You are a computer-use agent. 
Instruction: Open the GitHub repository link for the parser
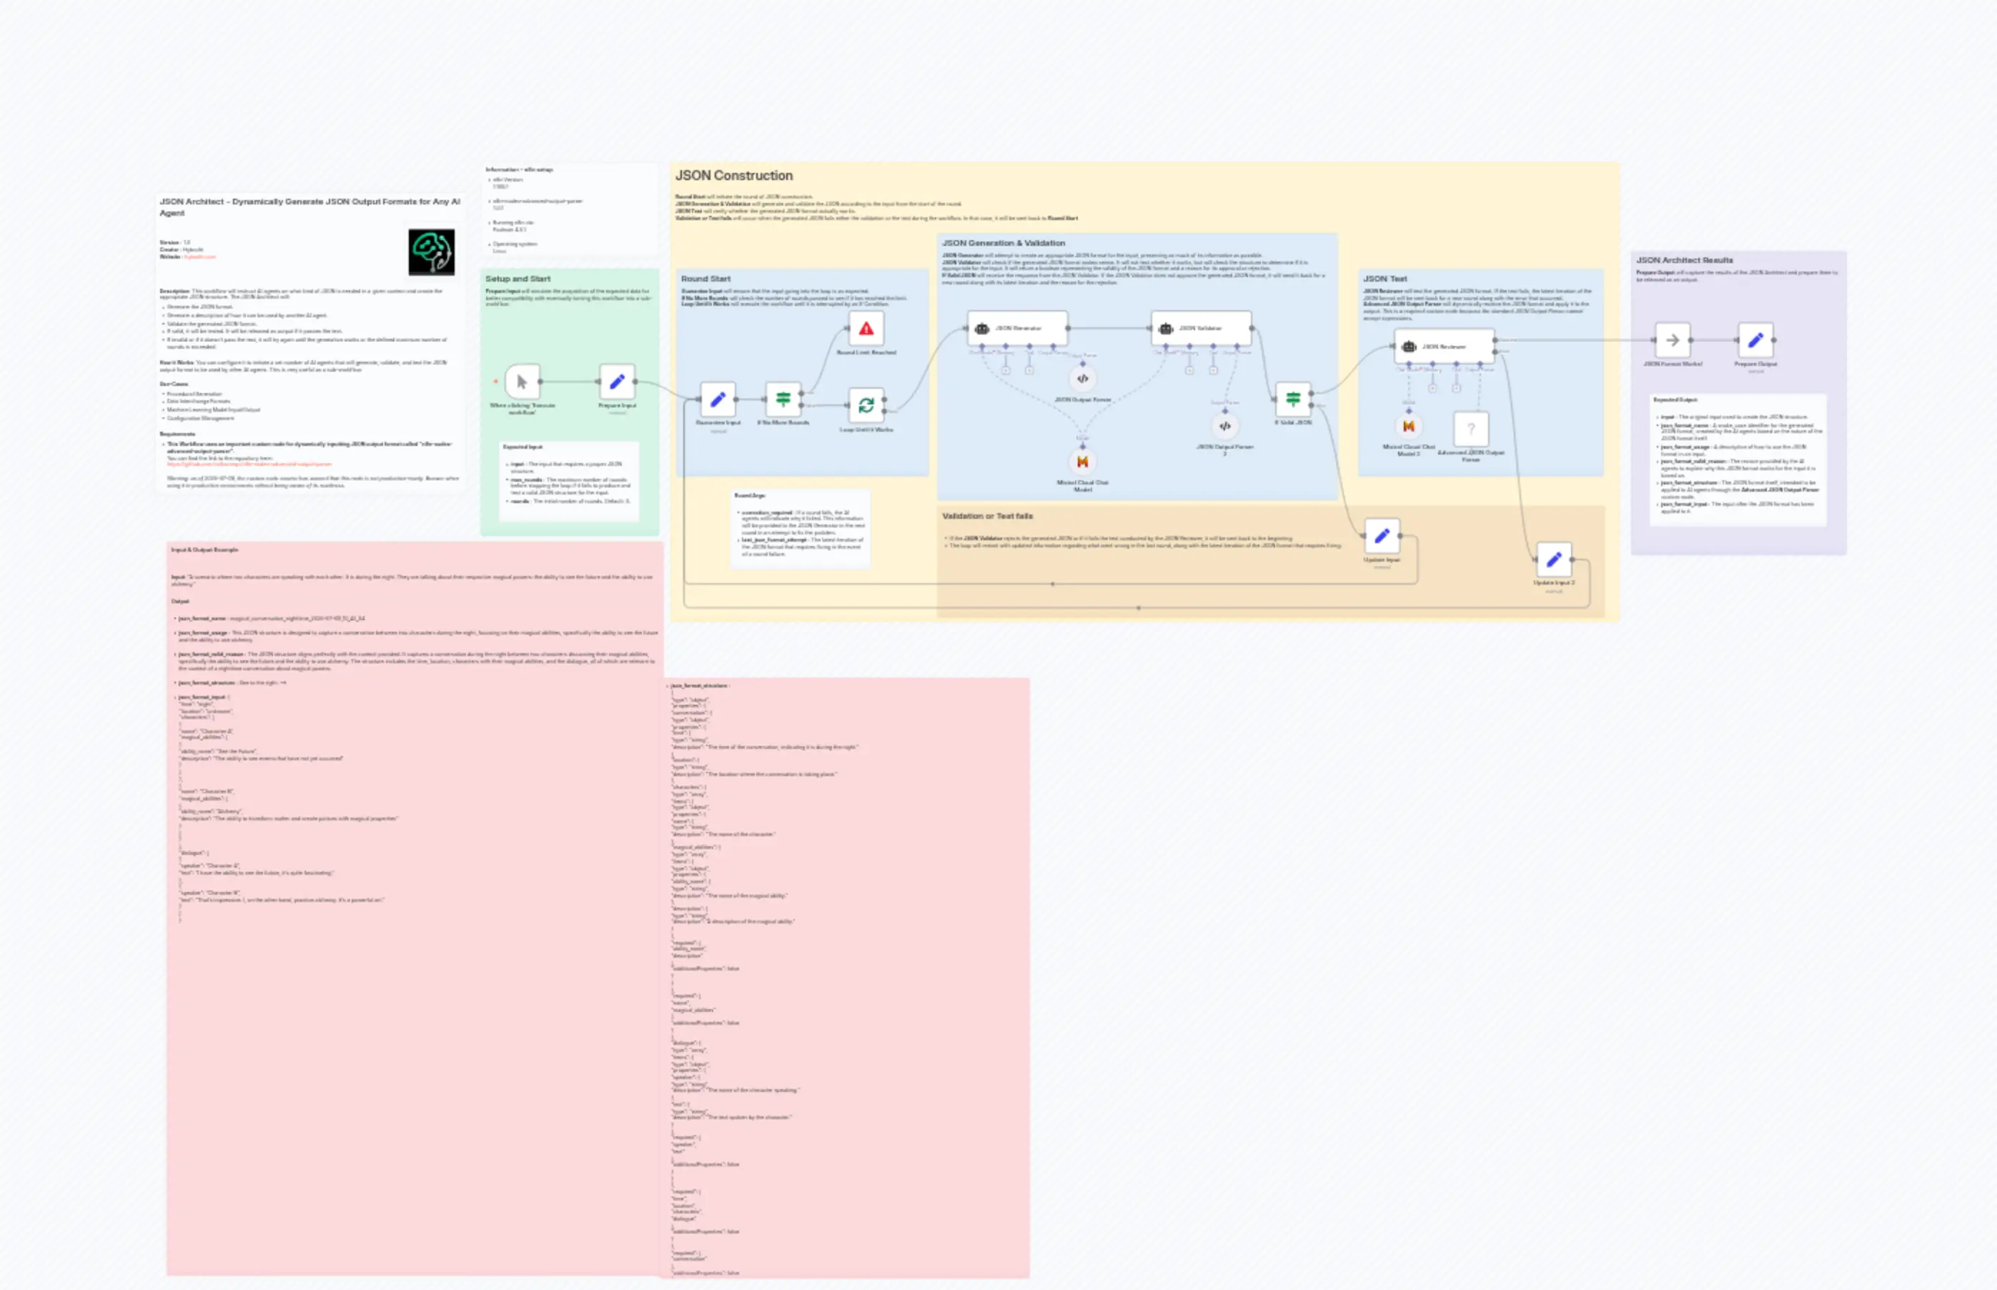click(252, 463)
